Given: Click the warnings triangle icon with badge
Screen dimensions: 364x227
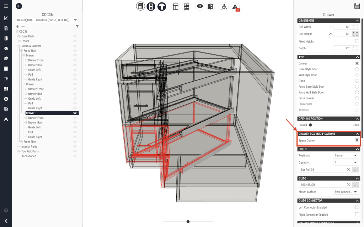Looking at the screenshot, I should pos(235,7).
